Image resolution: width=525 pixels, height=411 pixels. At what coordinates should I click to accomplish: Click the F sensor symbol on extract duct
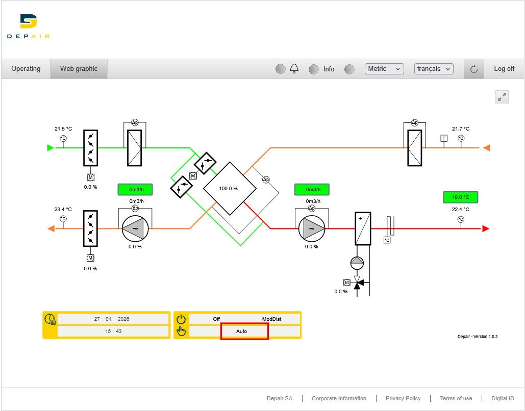tap(444, 138)
